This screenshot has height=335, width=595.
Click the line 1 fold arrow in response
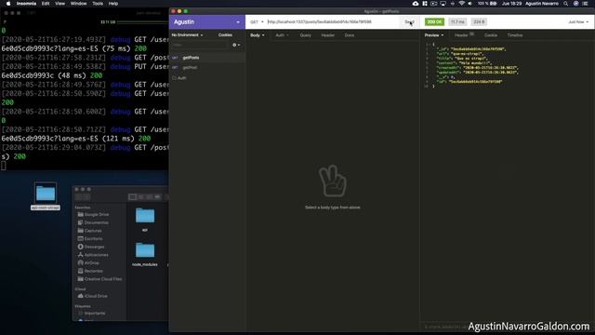[x=430, y=45]
